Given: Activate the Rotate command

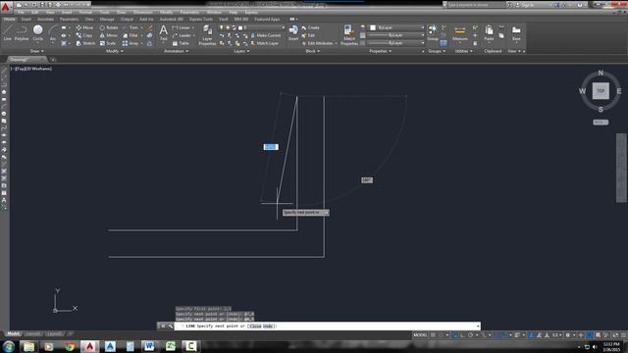Looking at the screenshot, I should [x=109, y=27].
